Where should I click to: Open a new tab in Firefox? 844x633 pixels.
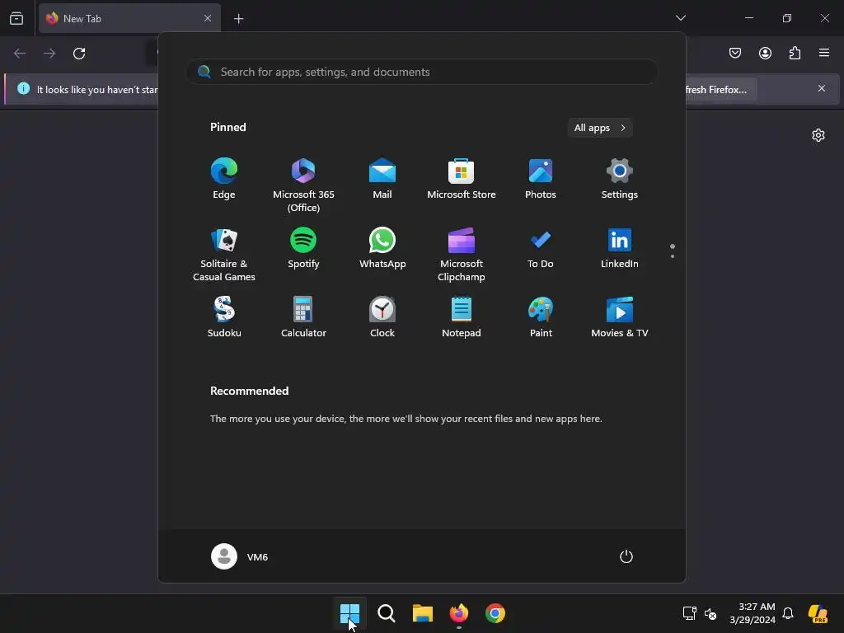pos(238,19)
